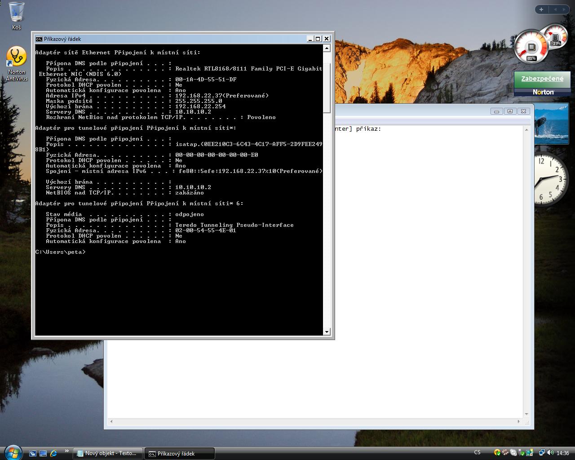Close the Příkazový řádek window

pos(327,39)
